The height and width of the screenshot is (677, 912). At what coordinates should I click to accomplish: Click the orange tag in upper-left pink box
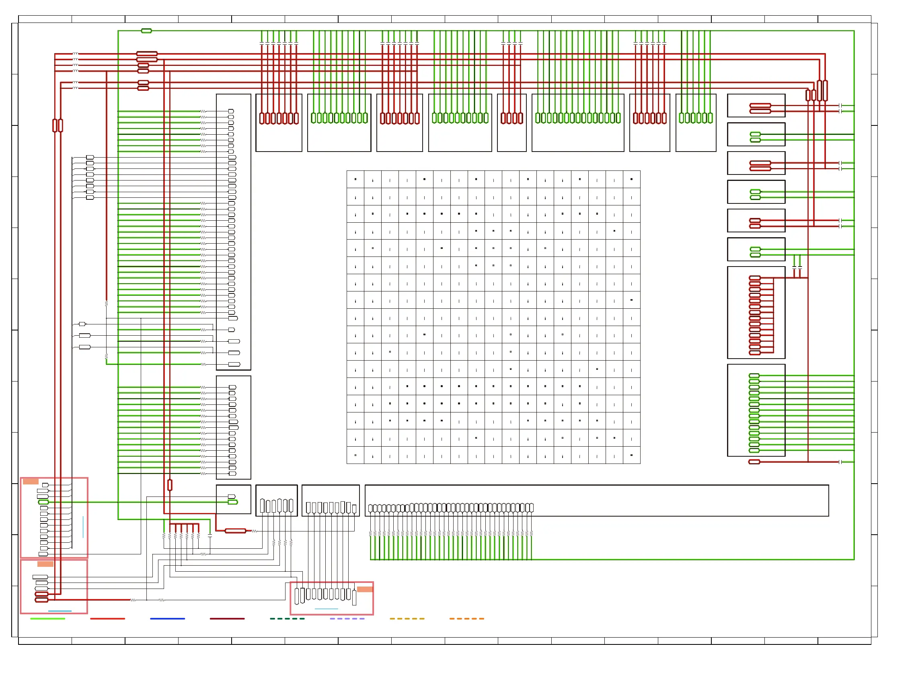tap(31, 482)
